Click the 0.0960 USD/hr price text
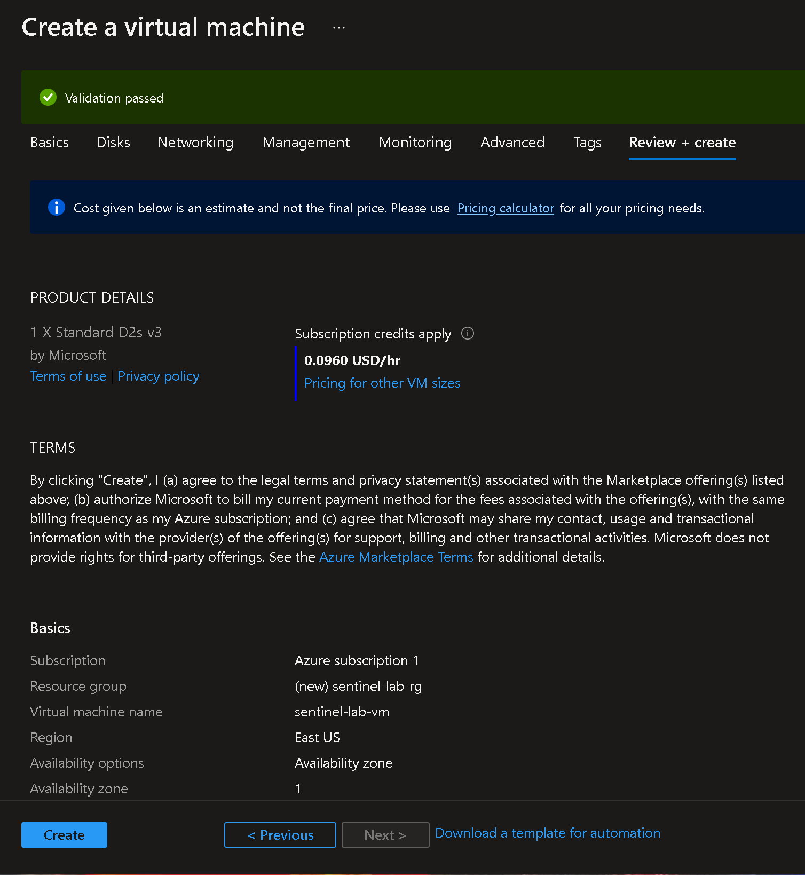 (352, 361)
